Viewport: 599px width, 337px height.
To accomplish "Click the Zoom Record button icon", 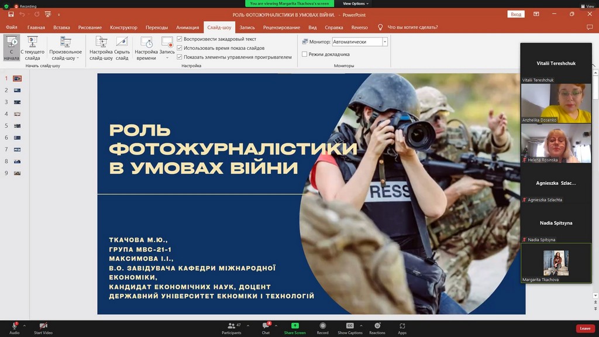I will pyautogui.click(x=322, y=326).
